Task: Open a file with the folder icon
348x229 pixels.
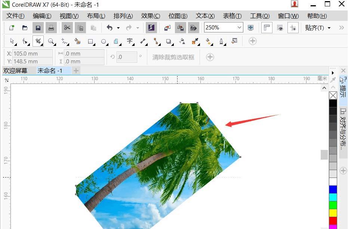Action: 25,28
